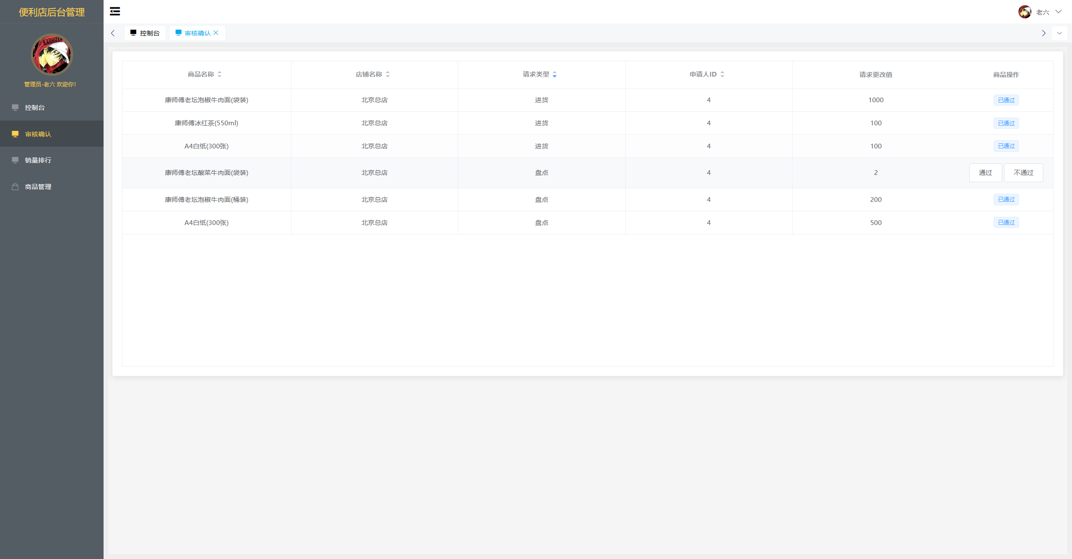Expand the 店铺名称 sort dropdown

tap(389, 74)
